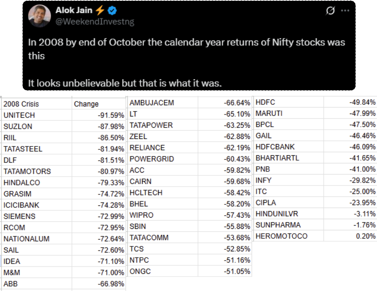Select the SUNPHARMA cell

tap(278, 225)
